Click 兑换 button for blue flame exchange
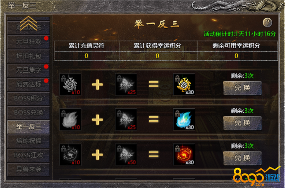The image size is (285, 188). click(x=242, y=123)
